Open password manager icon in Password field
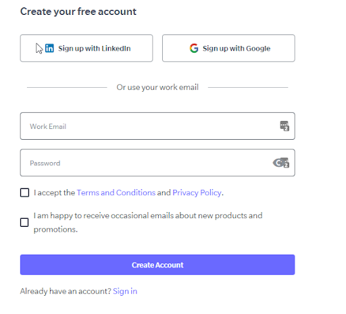This screenshot has height=314, width=346. [x=285, y=163]
